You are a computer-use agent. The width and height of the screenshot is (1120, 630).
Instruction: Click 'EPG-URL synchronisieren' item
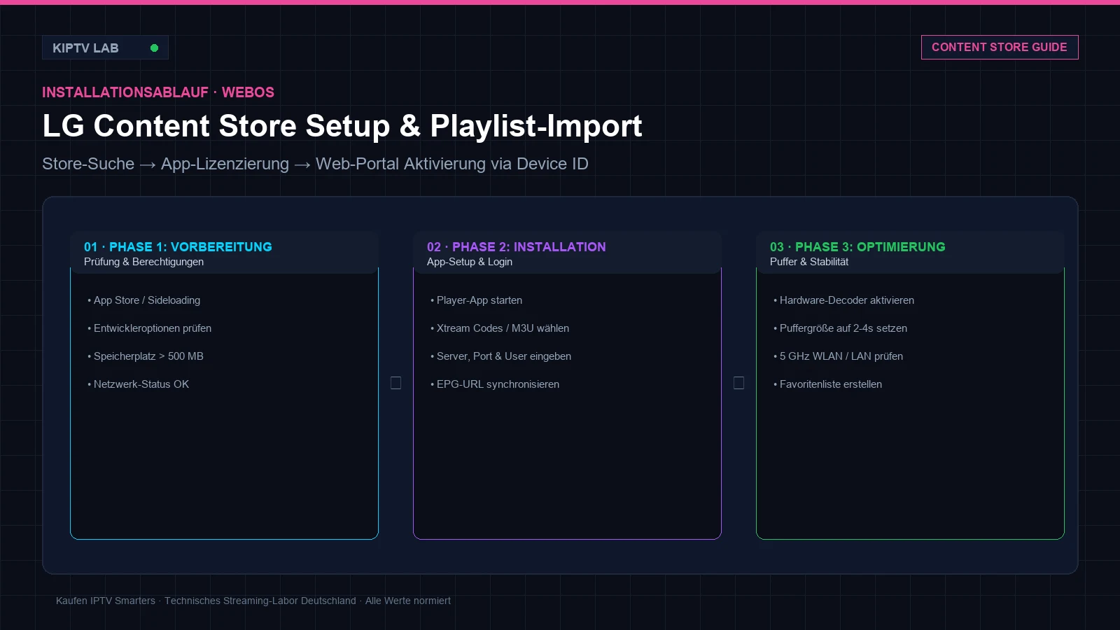[495, 384]
